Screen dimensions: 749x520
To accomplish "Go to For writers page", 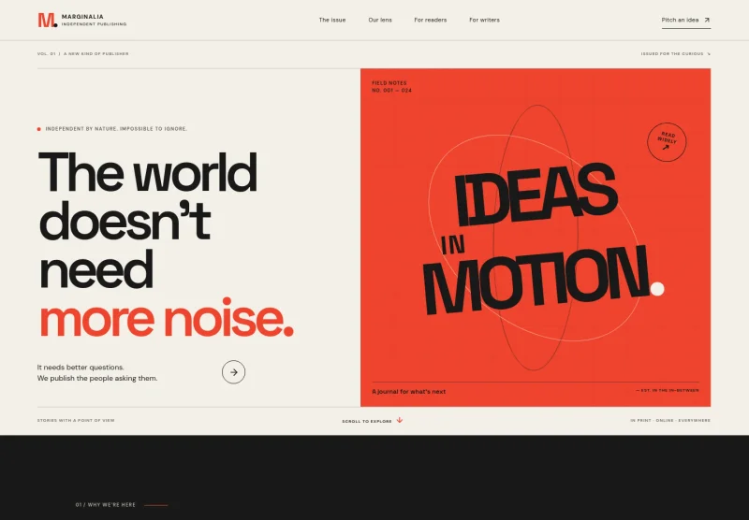I will (484, 20).
